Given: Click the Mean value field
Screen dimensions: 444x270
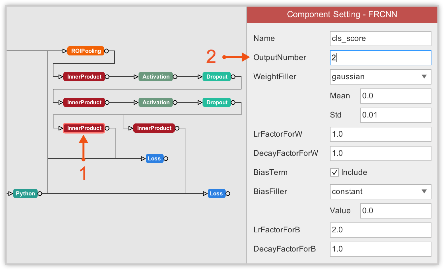Looking at the screenshot, I should point(396,96).
